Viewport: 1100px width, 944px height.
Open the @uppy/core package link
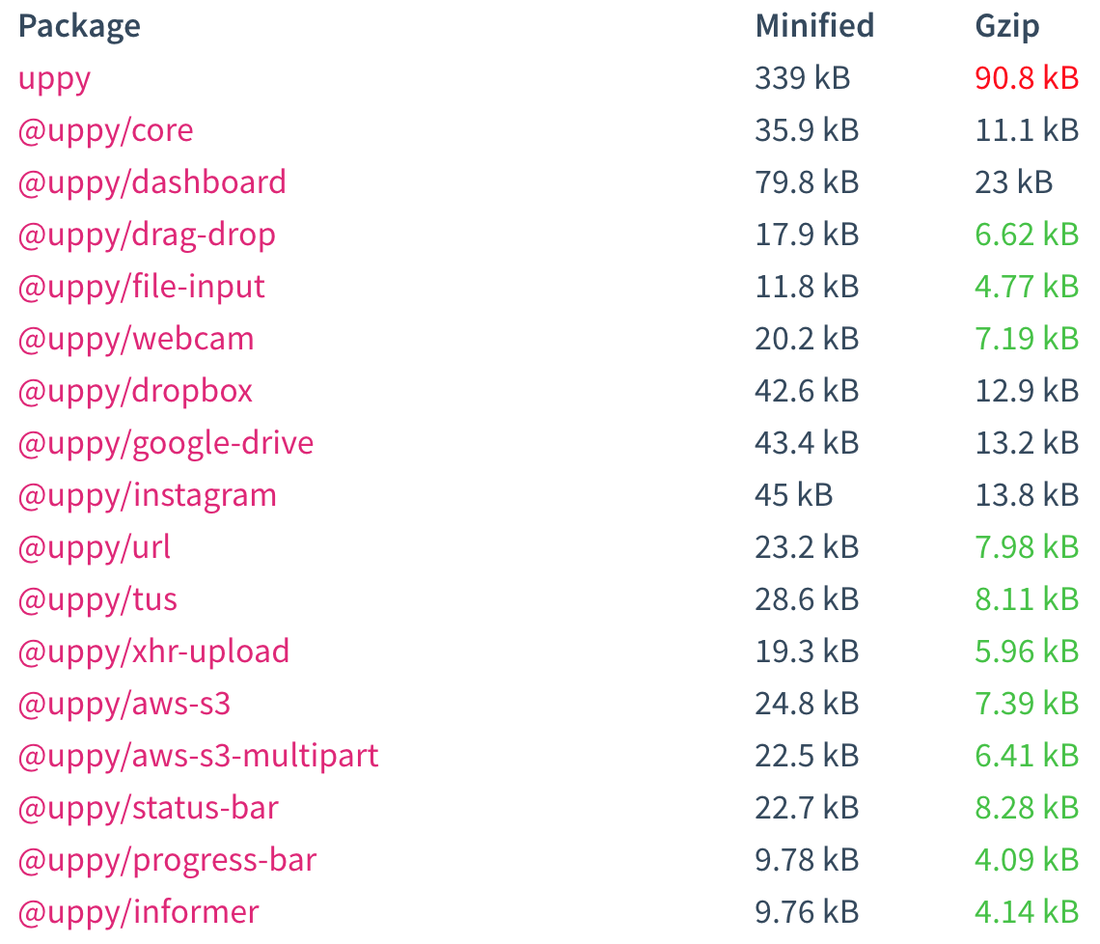pos(105,130)
